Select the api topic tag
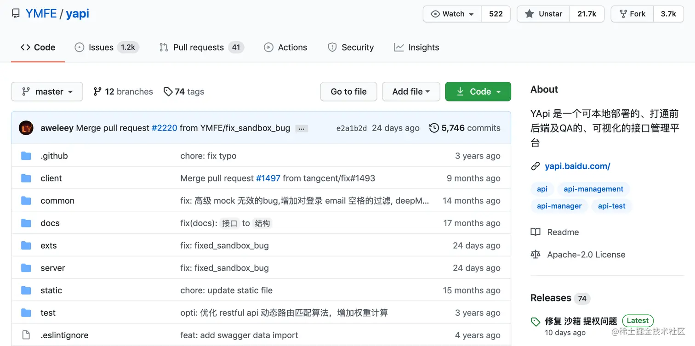The height and width of the screenshot is (346, 695). (x=542, y=189)
